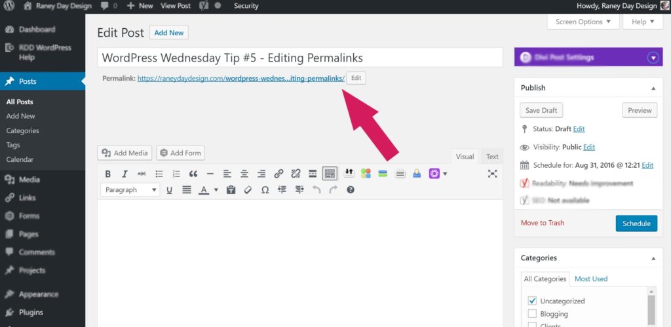Screen dimensions: 671x327
Task: Insert a bulleted list
Action: coord(159,174)
